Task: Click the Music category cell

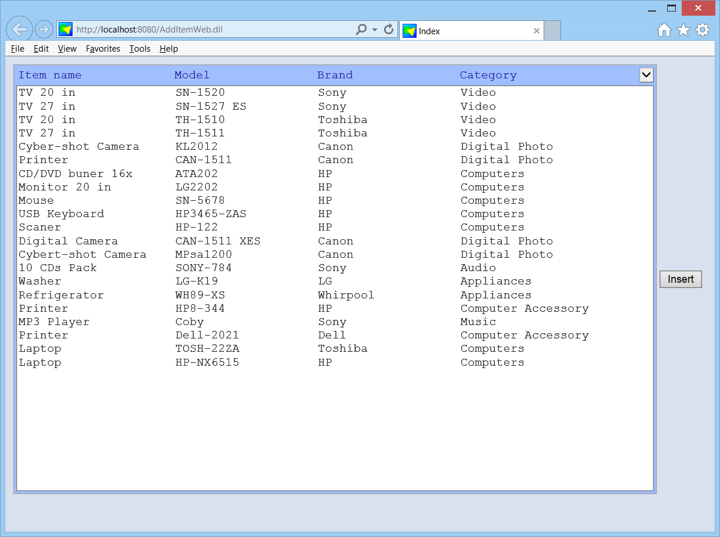Action: tap(478, 322)
